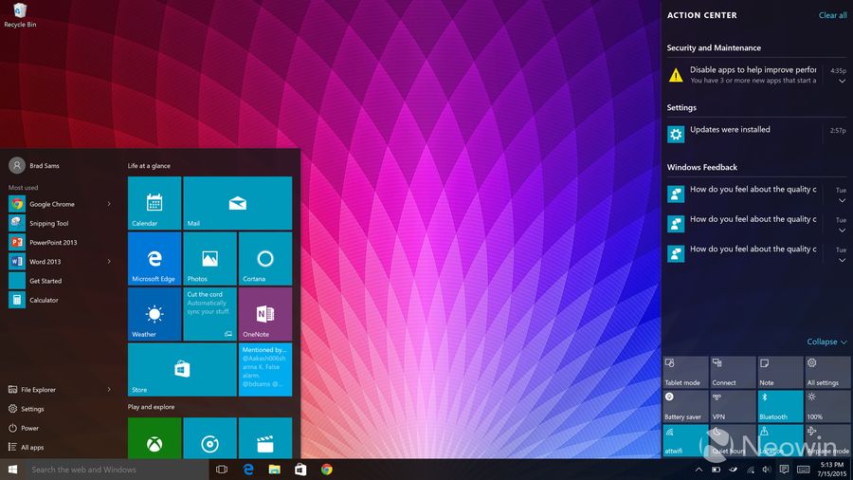Image resolution: width=853 pixels, height=480 pixels.
Task: Show hidden icons in system tray
Action: (x=699, y=470)
